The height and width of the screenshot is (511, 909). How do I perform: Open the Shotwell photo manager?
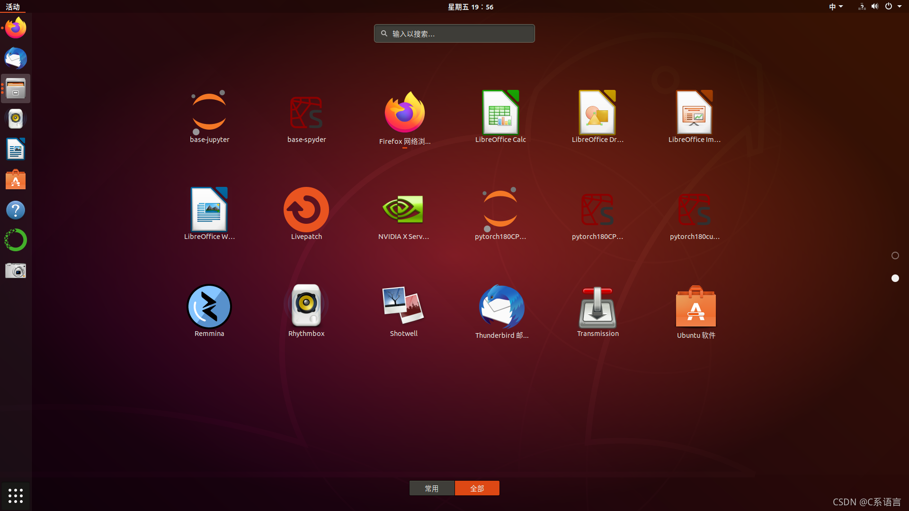pyautogui.click(x=404, y=311)
